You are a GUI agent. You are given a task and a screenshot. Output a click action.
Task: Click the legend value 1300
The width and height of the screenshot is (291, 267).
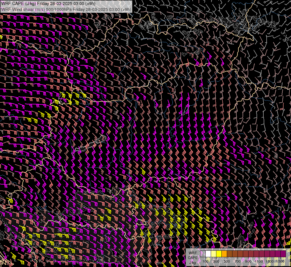pyautogui.click(x=270, y=261)
